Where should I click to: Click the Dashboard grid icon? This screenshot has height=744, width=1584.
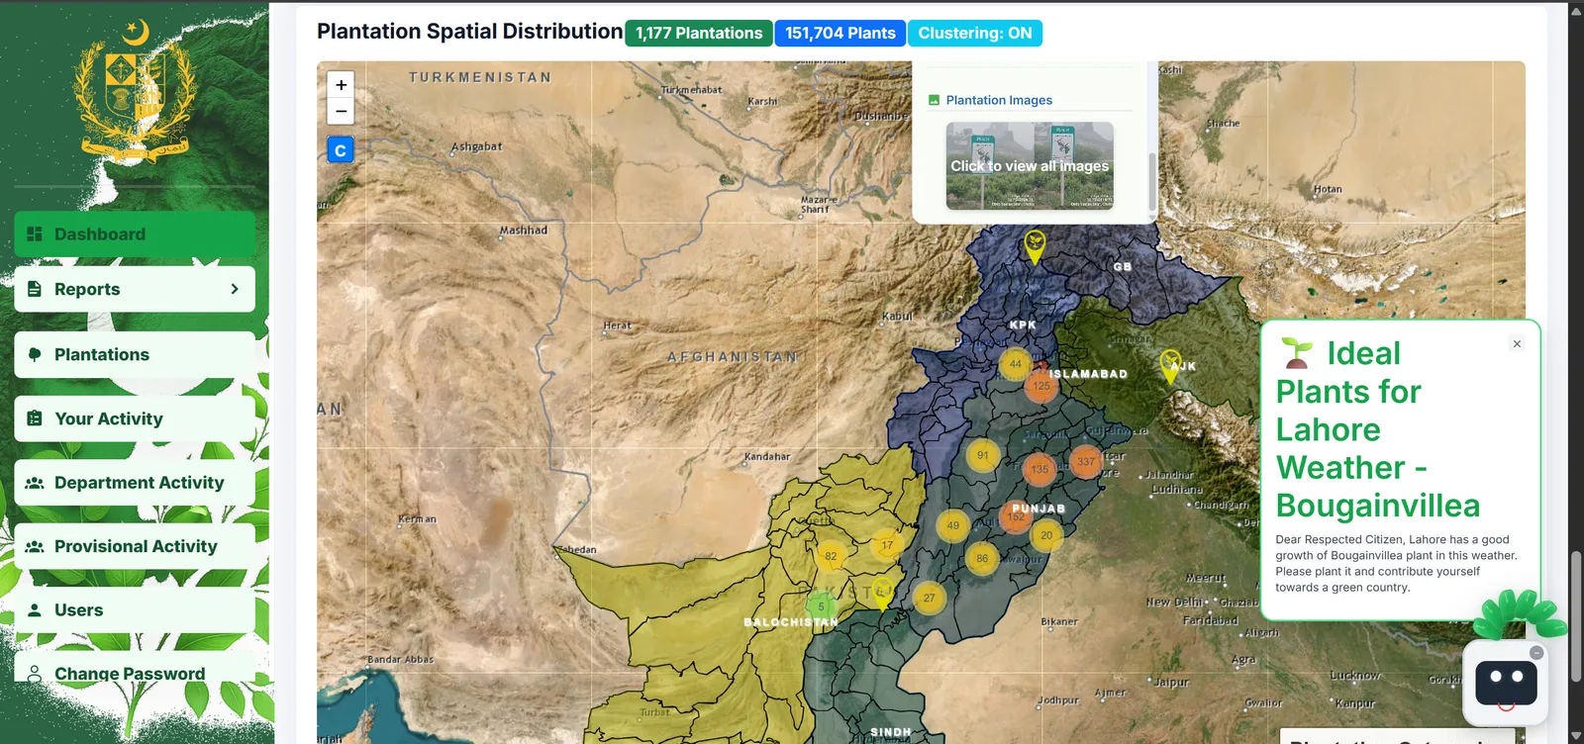tap(35, 234)
